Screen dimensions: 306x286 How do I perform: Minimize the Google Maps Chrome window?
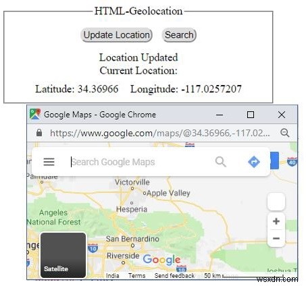point(220,115)
